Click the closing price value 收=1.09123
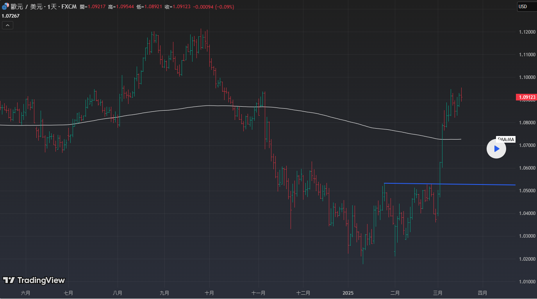 click(x=178, y=7)
